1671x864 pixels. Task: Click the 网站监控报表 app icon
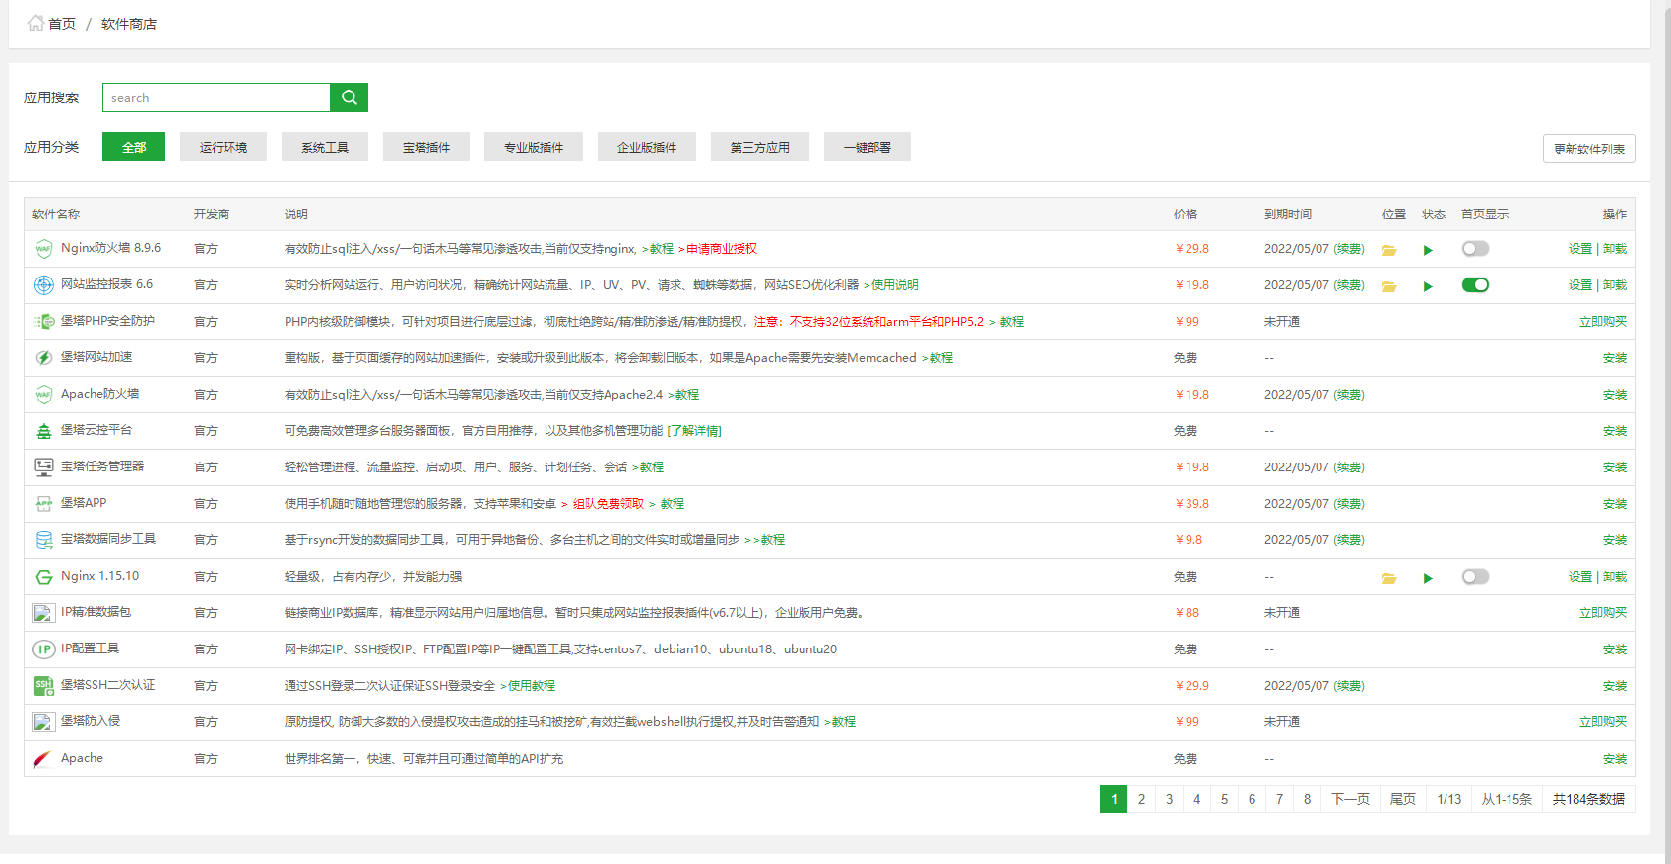44,285
